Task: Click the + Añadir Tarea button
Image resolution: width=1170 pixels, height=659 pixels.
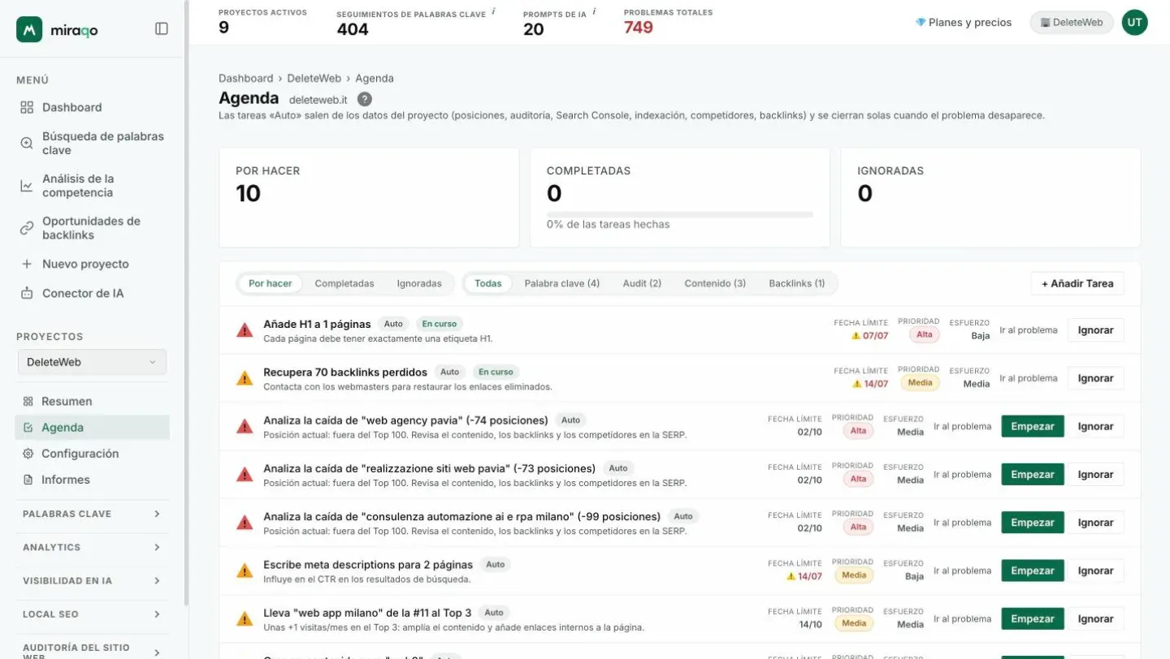Action: (x=1077, y=283)
